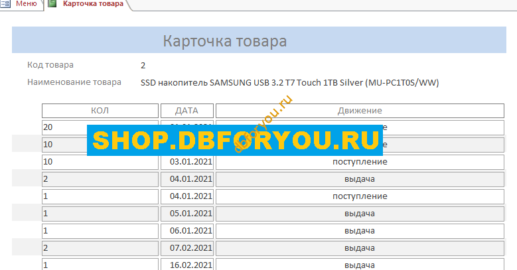Click выдача in the 16.02.2021 row
The image size is (517, 270).
tap(360, 265)
